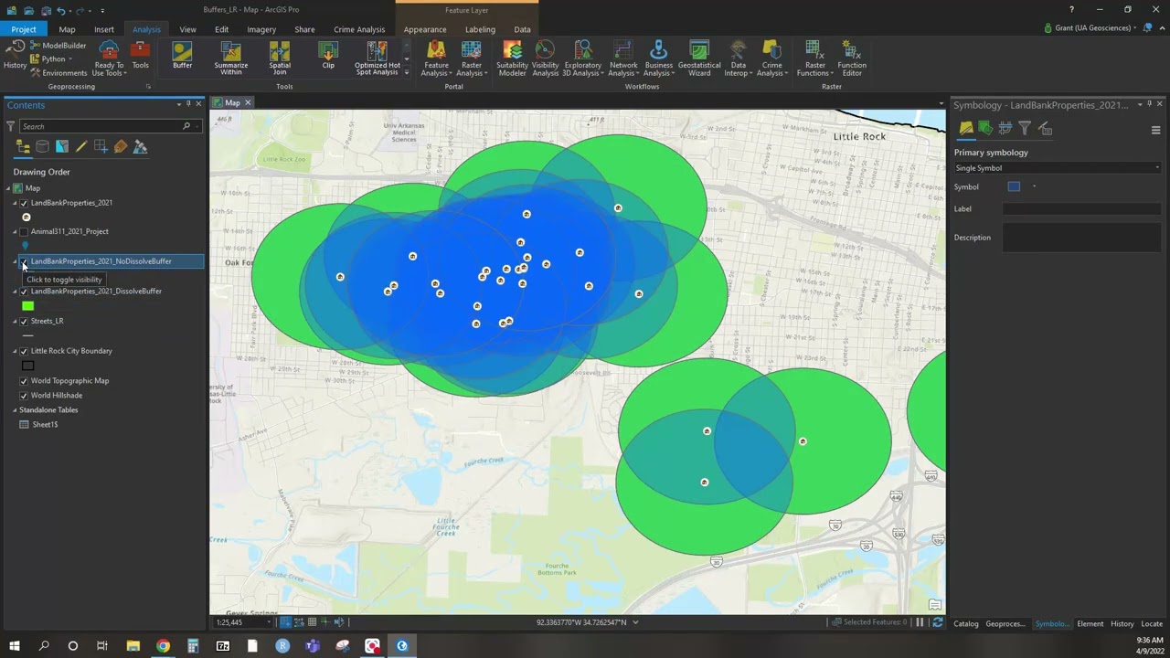
Task: Open the Labeling contextual tab
Action: coord(480,29)
